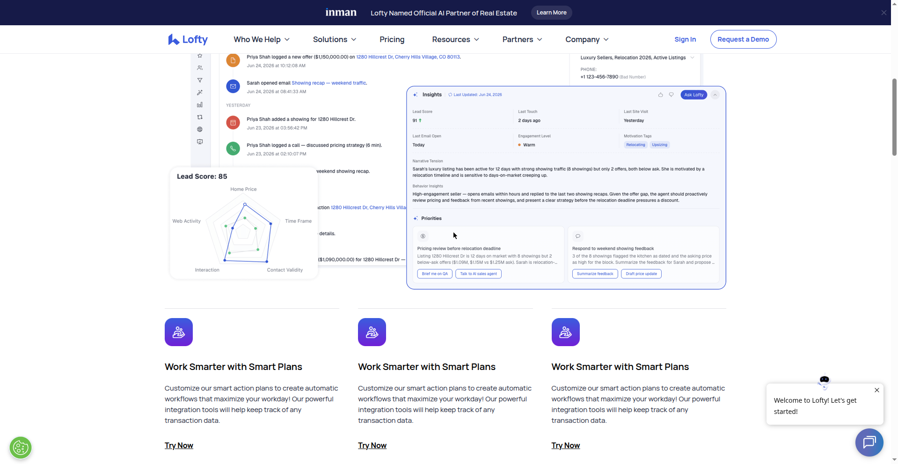
Task: Click the middle purple Smart Plans feature icon
Action: click(x=372, y=332)
